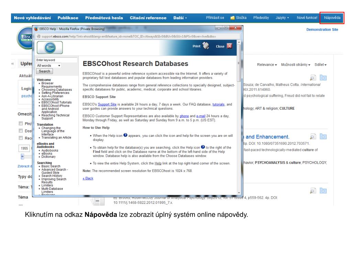Image resolution: width=352 pixels, height=264 pixels.
Task: Click the « Back link
Action: [88, 178]
